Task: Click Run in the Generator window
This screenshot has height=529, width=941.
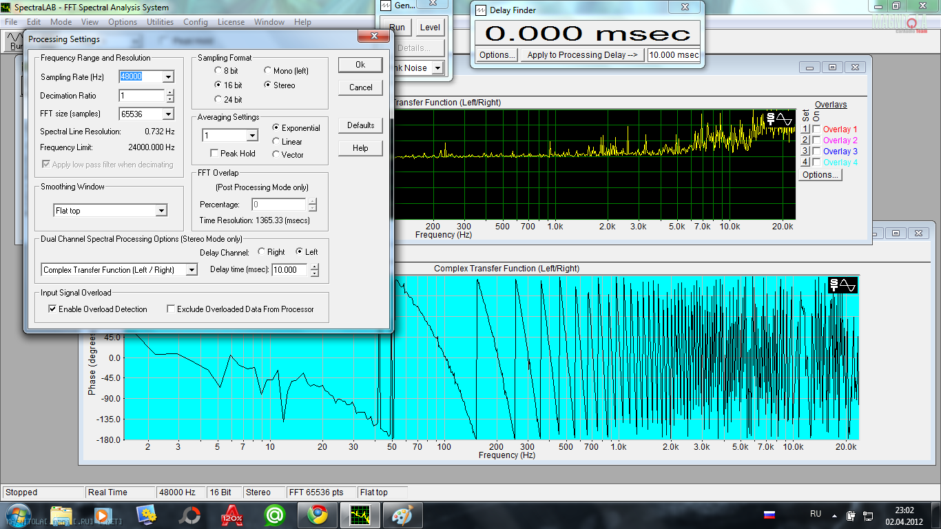Action: 397,28
